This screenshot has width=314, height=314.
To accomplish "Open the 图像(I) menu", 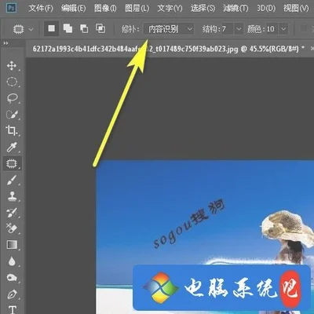I will tap(105, 9).
